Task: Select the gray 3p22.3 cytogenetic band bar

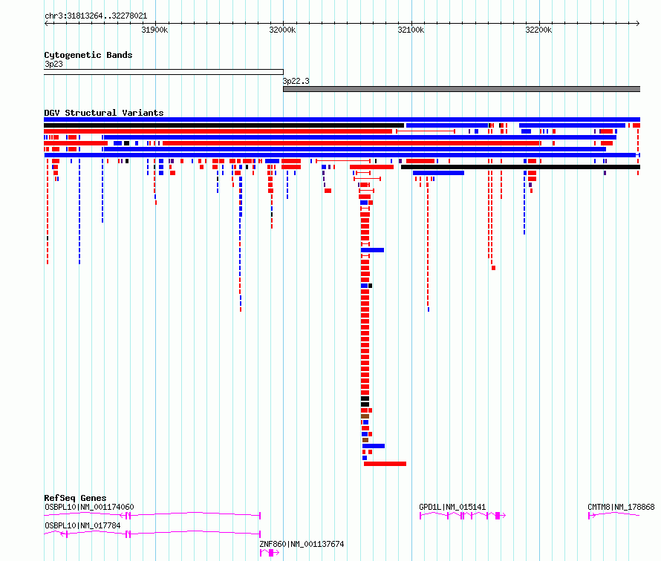Action: pos(462,89)
